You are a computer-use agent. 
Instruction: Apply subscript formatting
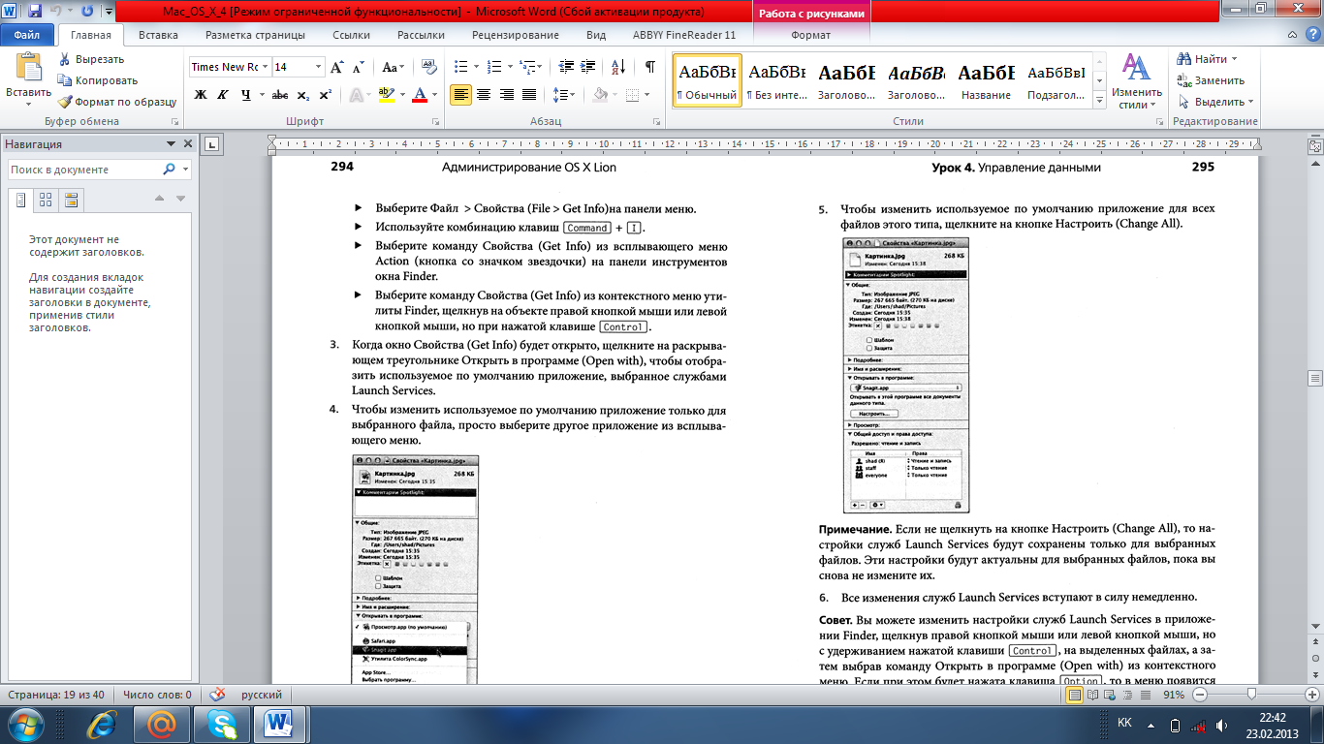pos(303,95)
